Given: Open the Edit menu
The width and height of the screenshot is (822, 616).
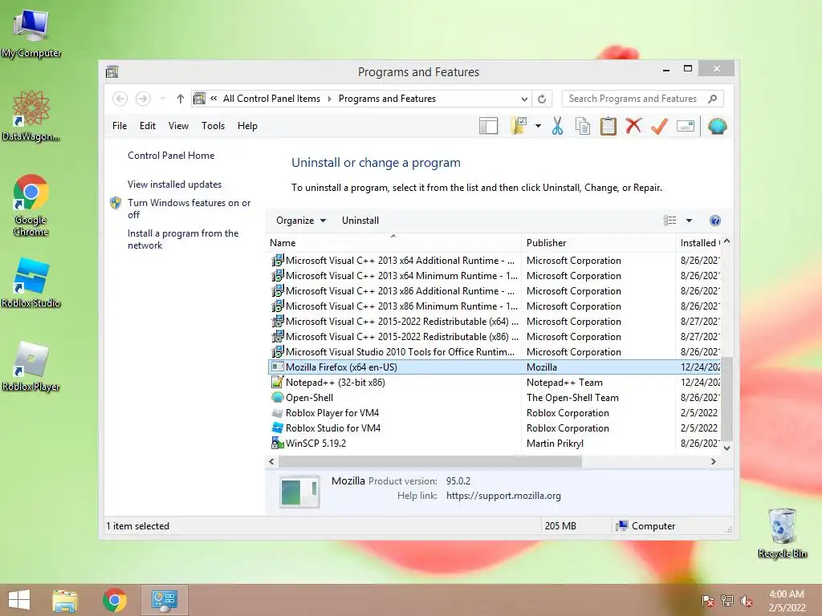Looking at the screenshot, I should (x=148, y=126).
